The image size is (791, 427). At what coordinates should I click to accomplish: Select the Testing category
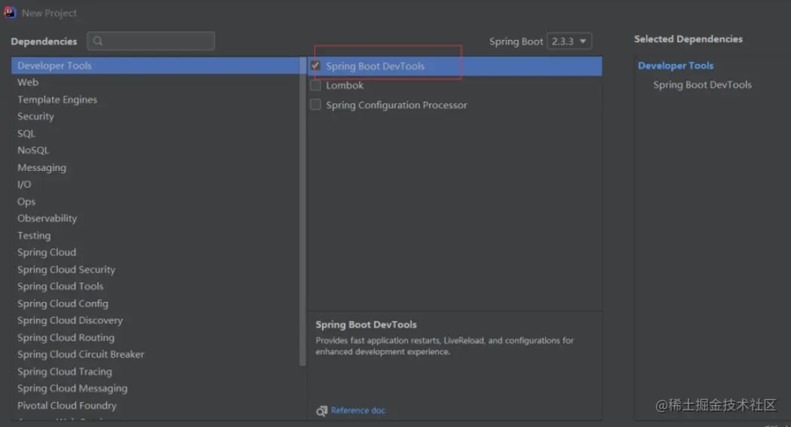(155, 235)
